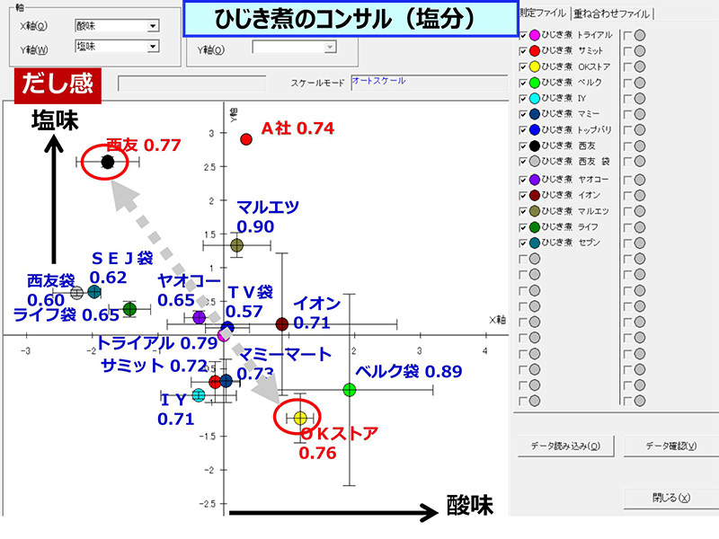
Task: Open the X軸 dropdown showing 酸味
Action: [117, 26]
